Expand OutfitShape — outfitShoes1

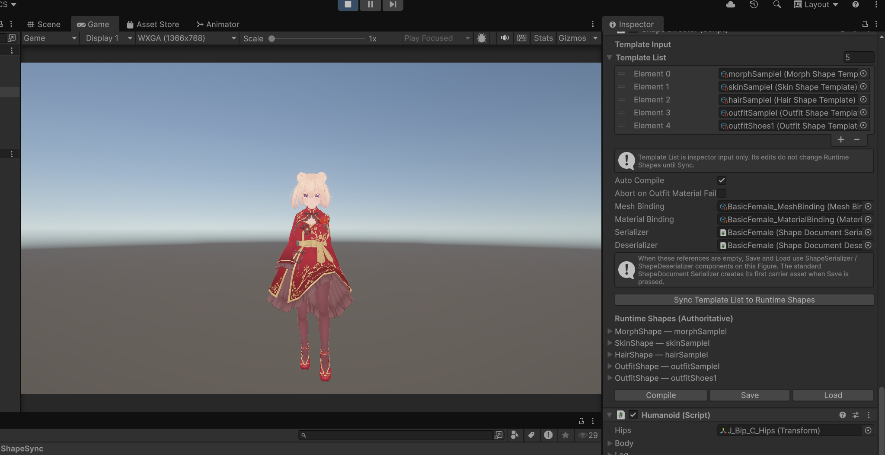point(610,378)
